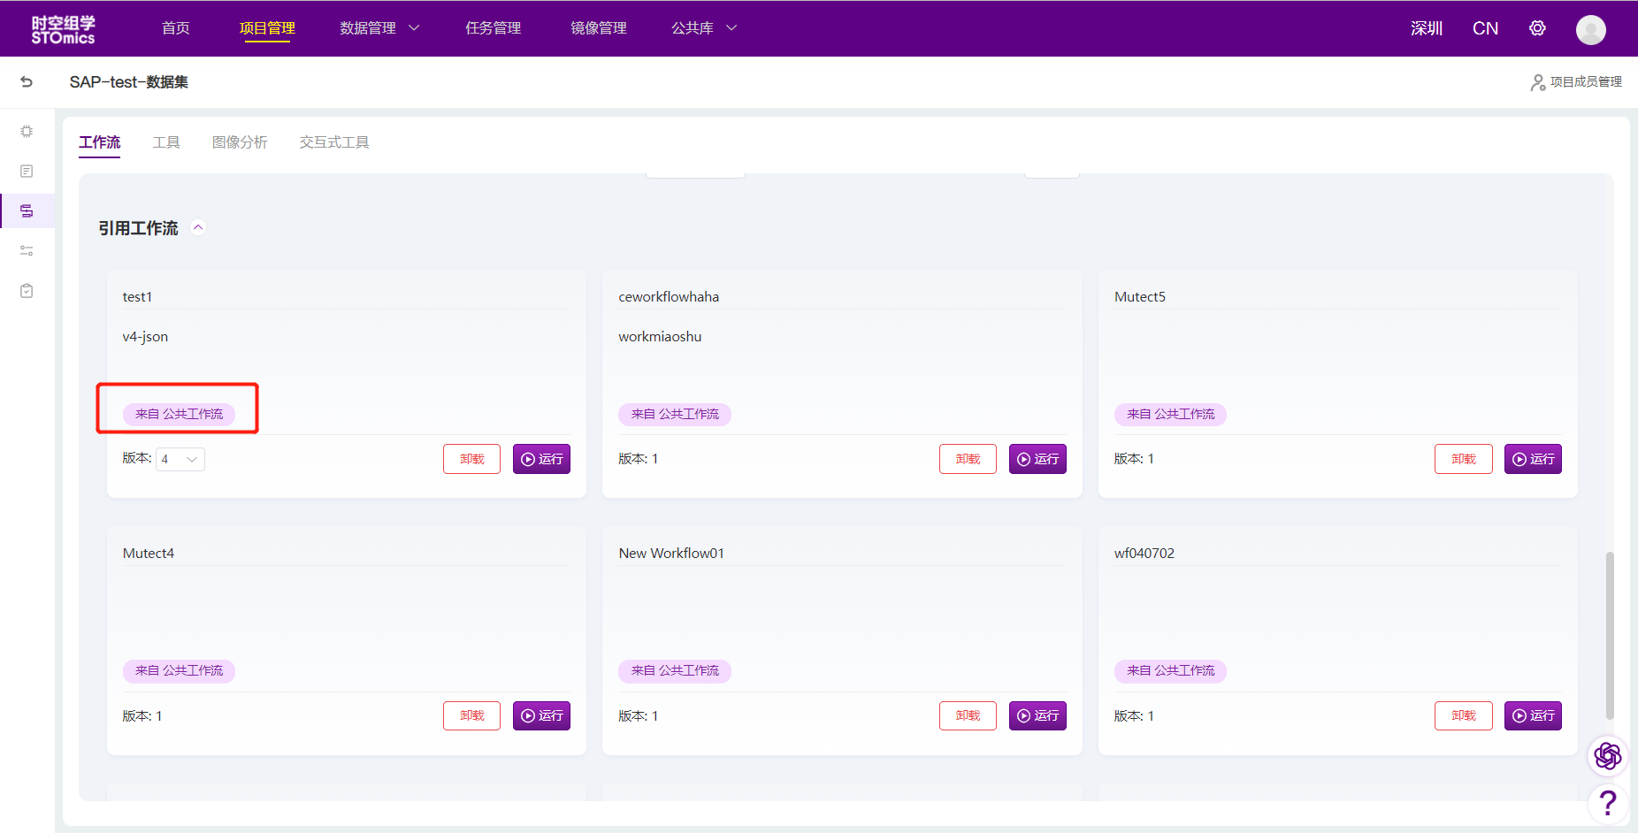1638x833 pixels.
Task: Open the settings gear icon in top bar
Action: 1537,28
